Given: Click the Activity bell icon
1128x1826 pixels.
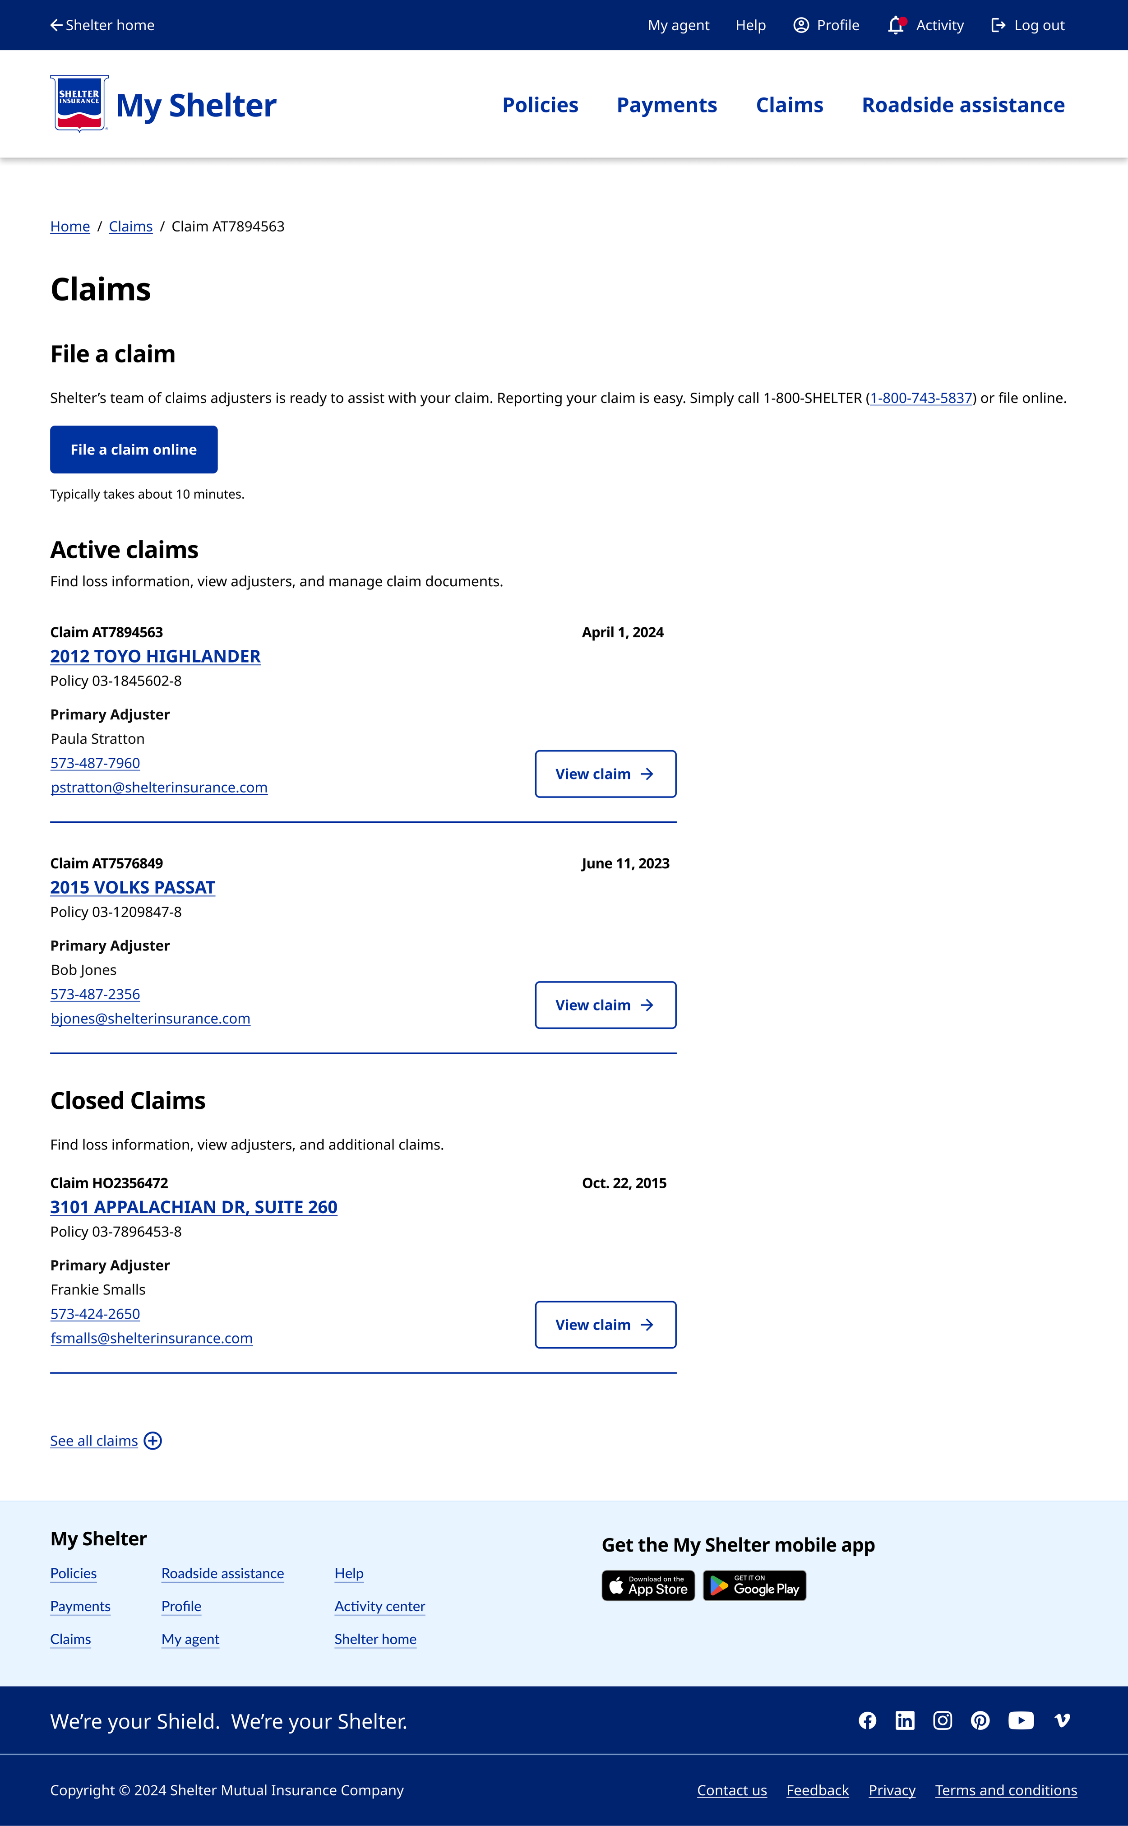Looking at the screenshot, I should coord(897,25).
